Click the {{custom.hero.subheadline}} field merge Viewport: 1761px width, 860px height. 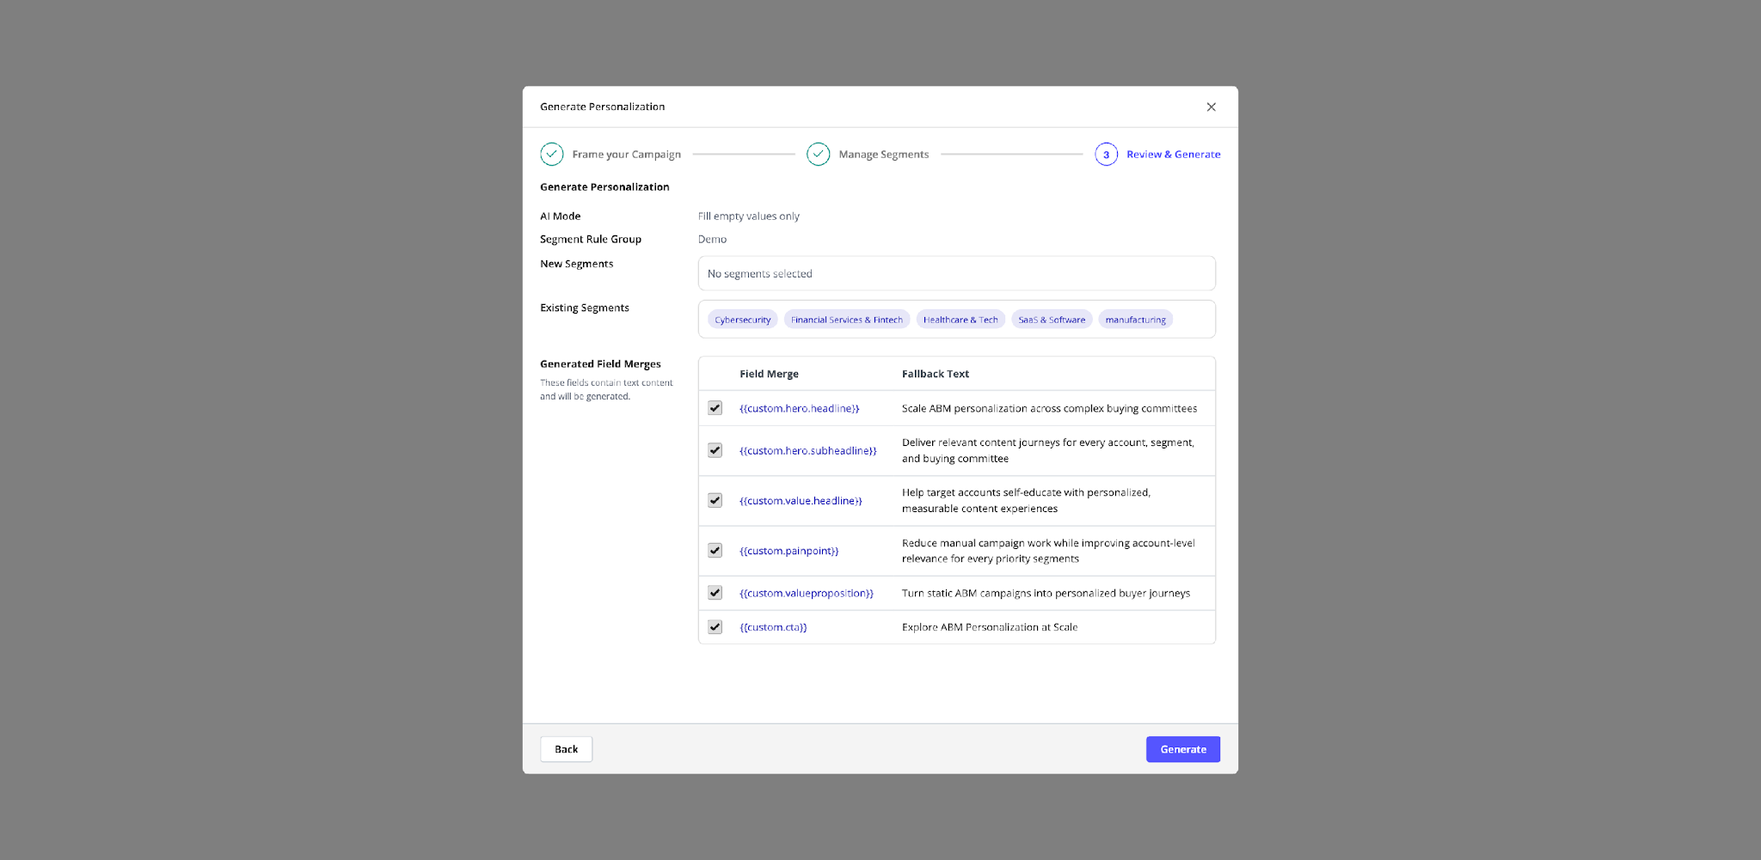(808, 450)
